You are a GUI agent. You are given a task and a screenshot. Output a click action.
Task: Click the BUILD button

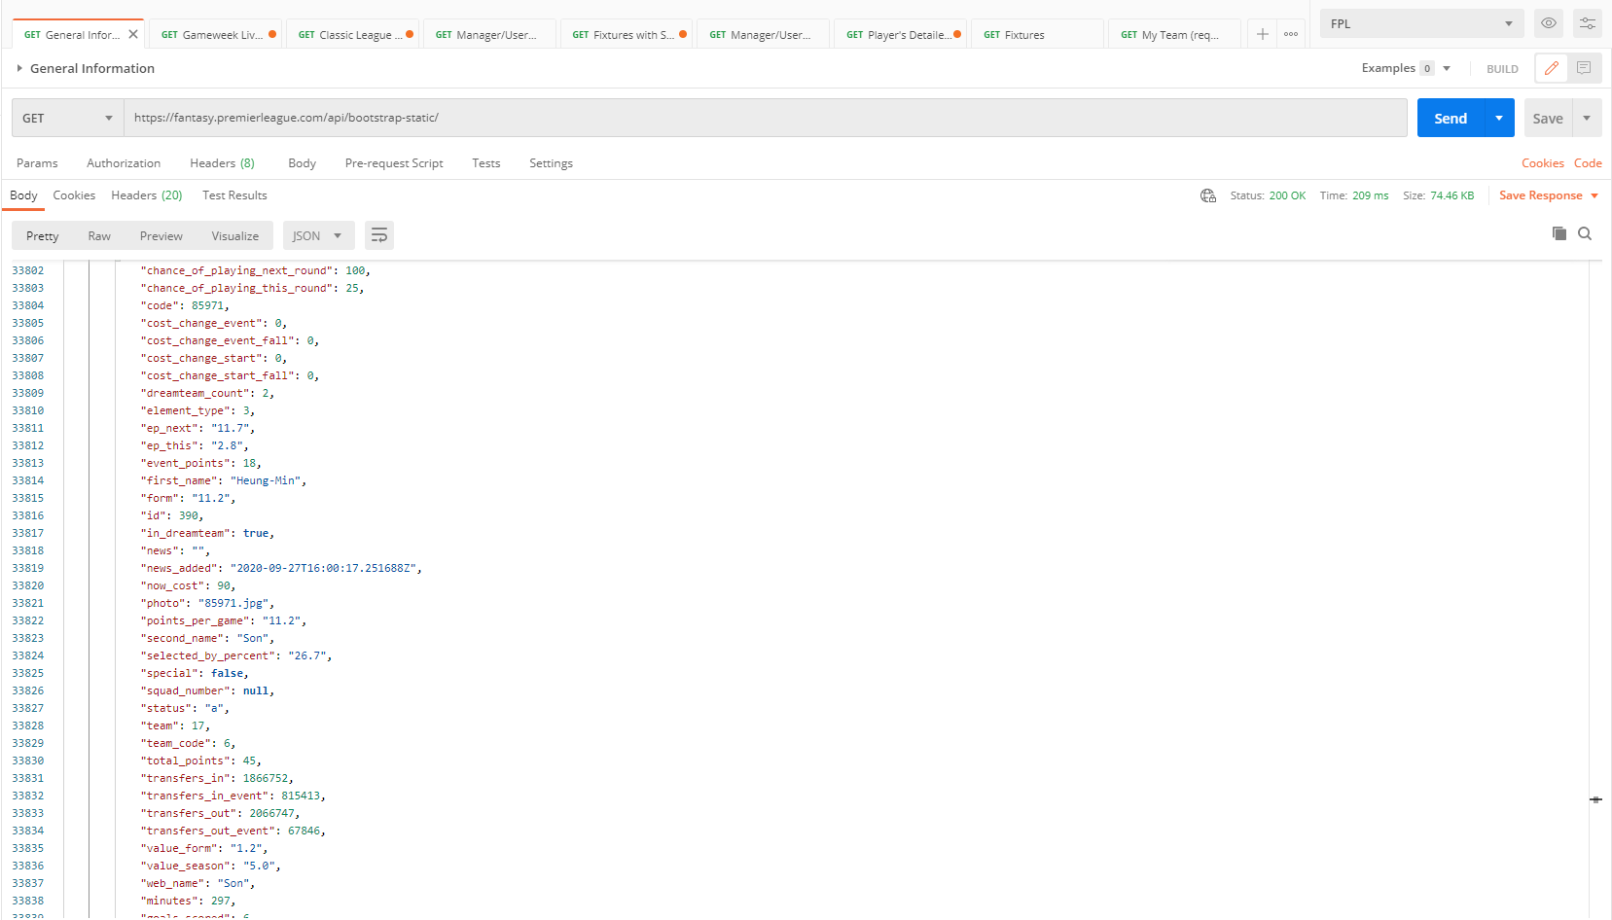click(1502, 69)
